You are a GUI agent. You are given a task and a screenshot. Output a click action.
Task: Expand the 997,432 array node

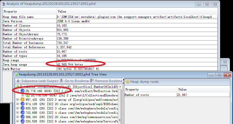[x=18, y=100]
